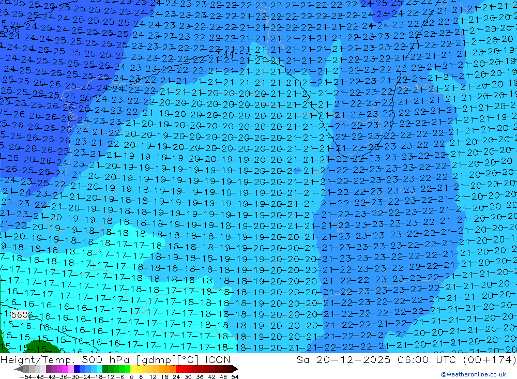
Task: Select the 536 height contour label
Action: pyautogui.click(x=11, y=30)
